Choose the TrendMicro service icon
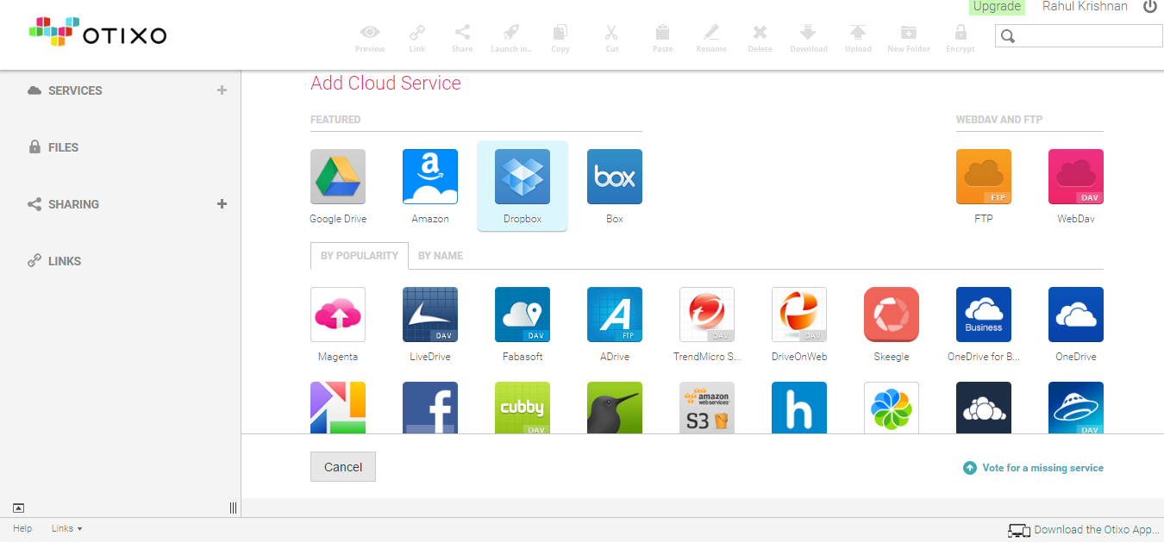 (x=707, y=315)
